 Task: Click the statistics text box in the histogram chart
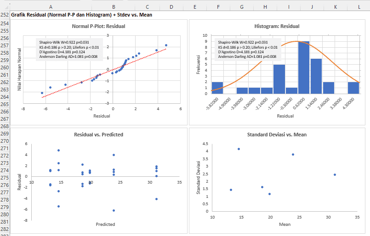247,49
